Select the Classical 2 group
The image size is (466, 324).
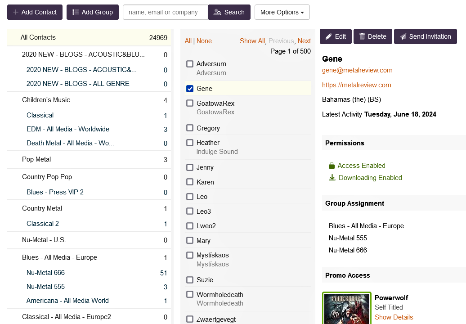(x=89, y=224)
